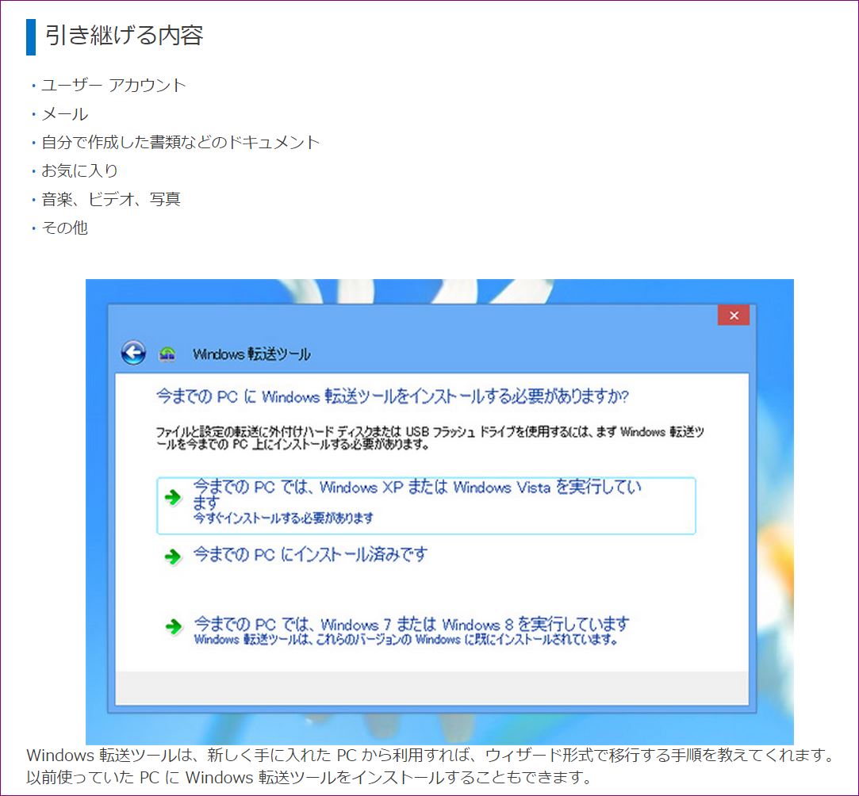This screenshot has width=859, height=796.
Task: Click the メール list item
Action: (65, 114)
